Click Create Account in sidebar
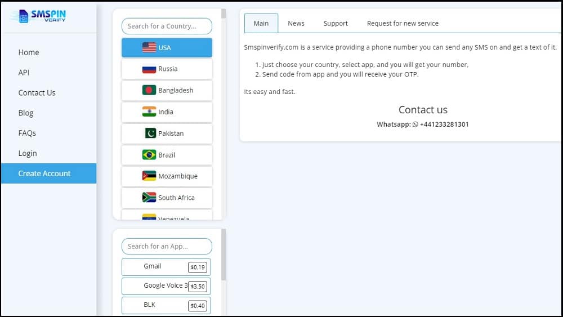Screen dimensions: 563x317 tap(49, 173)
